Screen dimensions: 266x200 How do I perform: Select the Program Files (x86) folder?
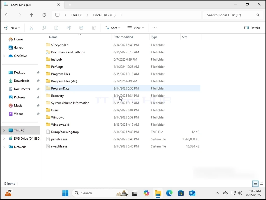[123, 81]
